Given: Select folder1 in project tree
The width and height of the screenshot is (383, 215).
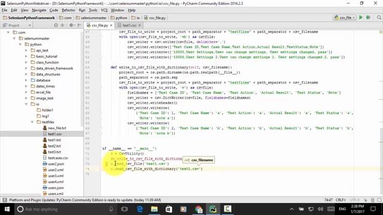Looking at the screenshot, I should pyautogui.click(x=47, y=110).
